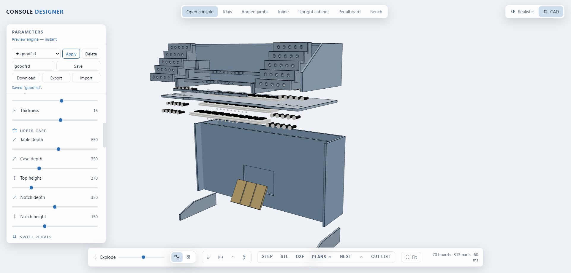This screenshot has height=273, width=571.
Task: Export model as DXF
Action: point(300,257)
